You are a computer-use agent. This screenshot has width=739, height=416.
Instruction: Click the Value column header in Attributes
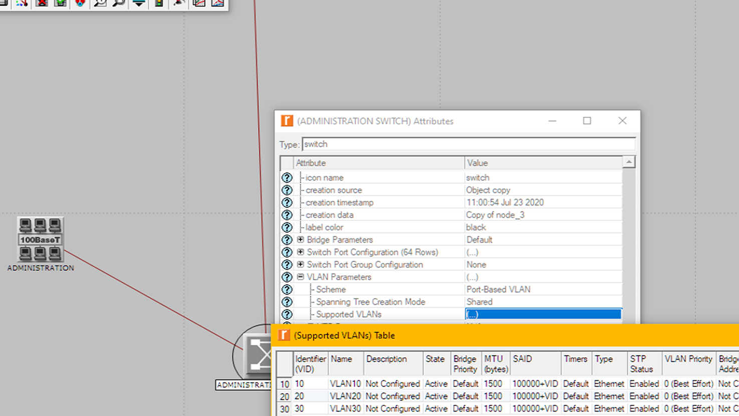tap(544, 163)
